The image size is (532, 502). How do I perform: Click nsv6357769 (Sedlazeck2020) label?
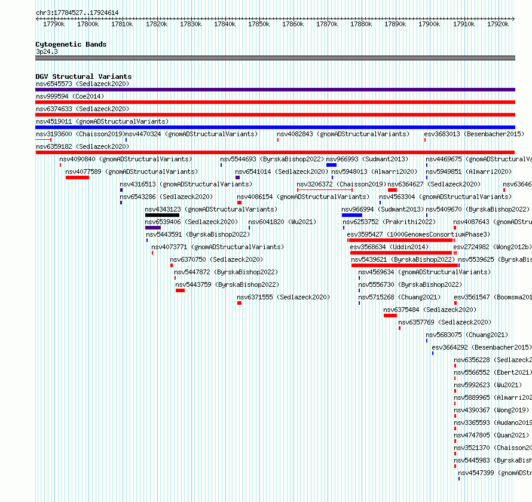445,322
